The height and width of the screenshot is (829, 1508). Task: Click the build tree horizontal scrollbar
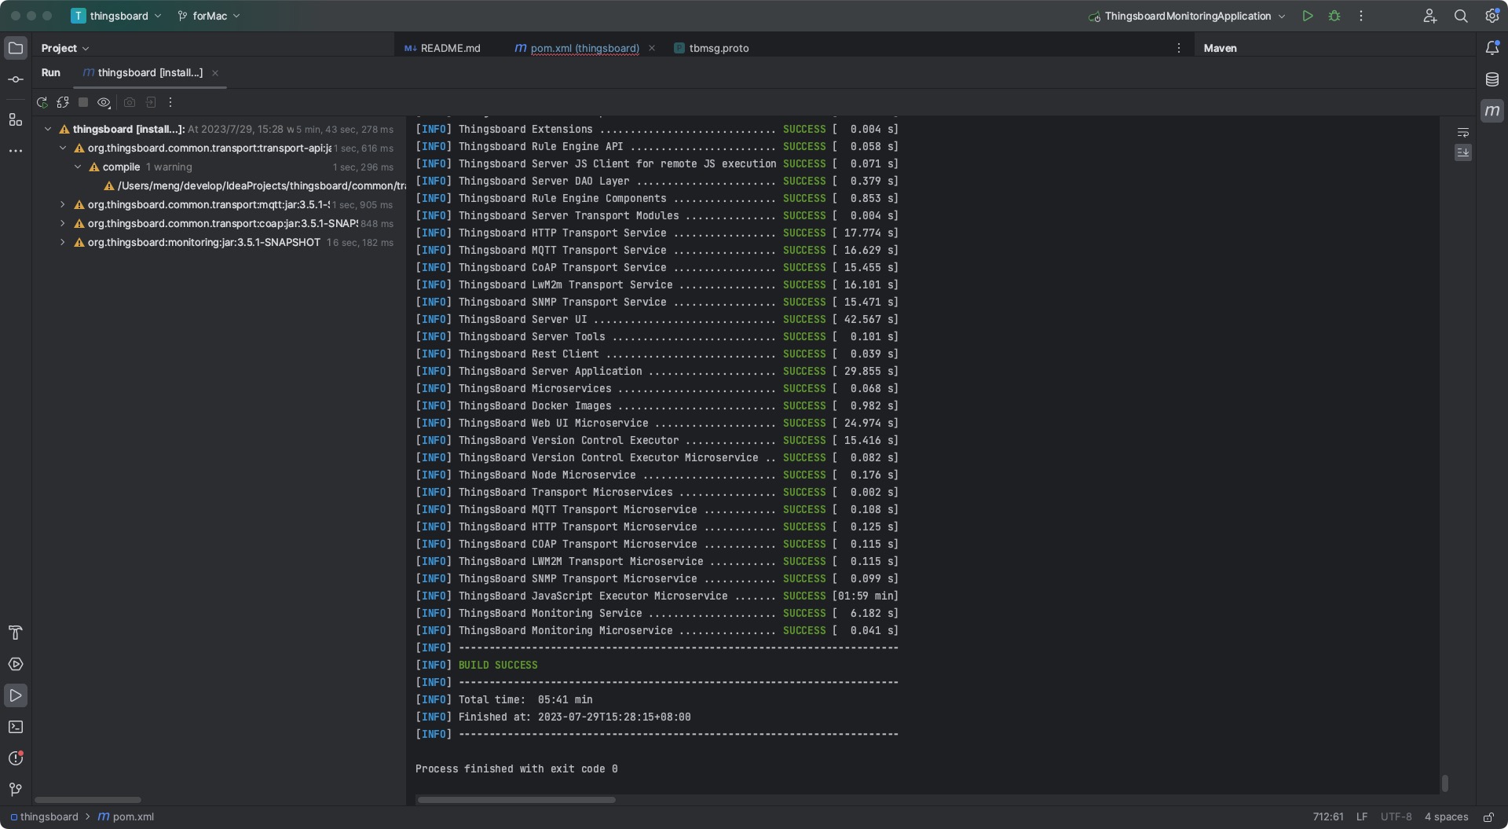(x=87, y=800)
